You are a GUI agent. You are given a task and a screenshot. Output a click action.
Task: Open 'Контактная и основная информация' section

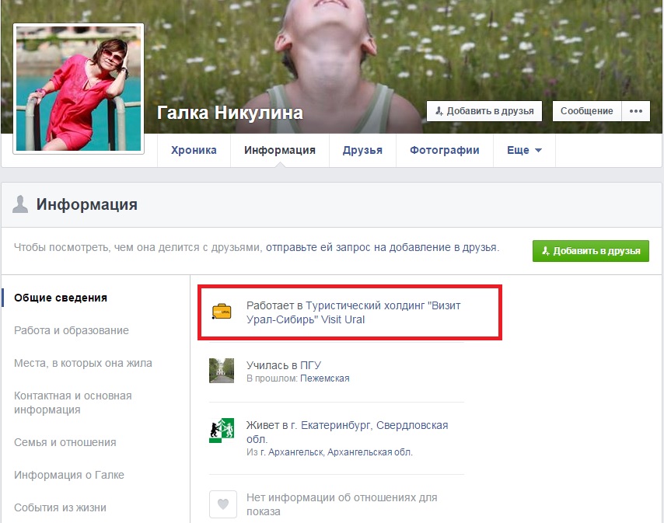73,403
